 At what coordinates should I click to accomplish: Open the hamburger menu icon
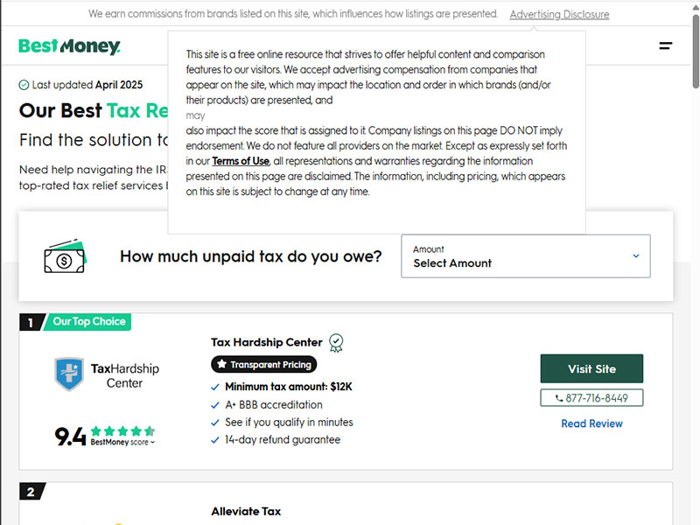[x=666, y=45]
